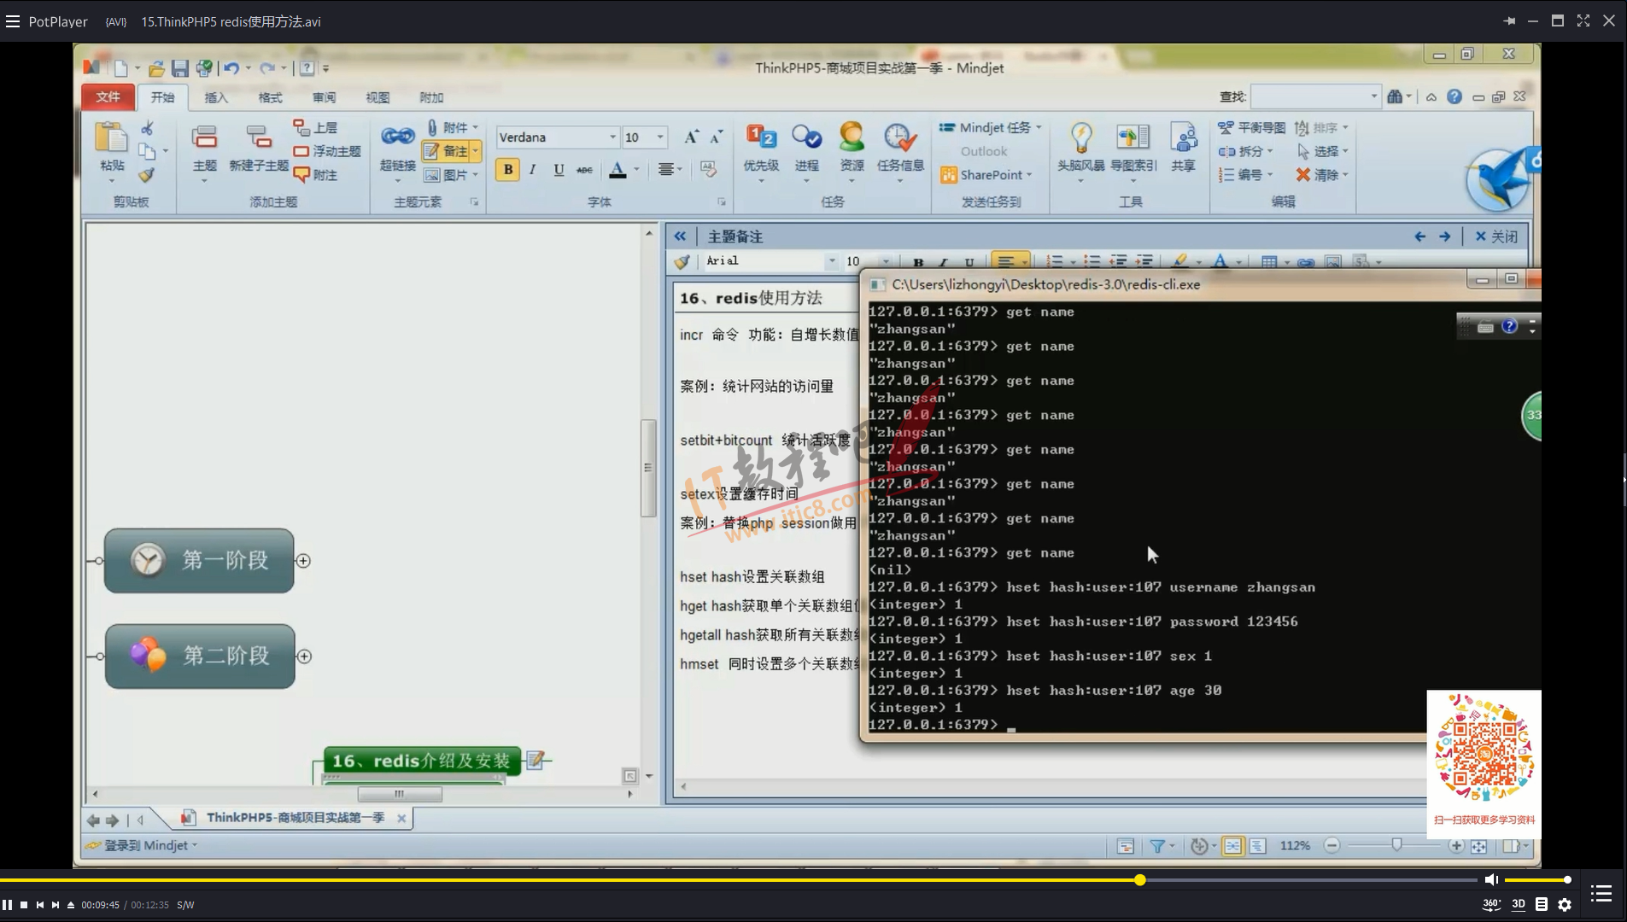Open PotPlayer settings gear
The image size is (1627, 922).
1565,905
